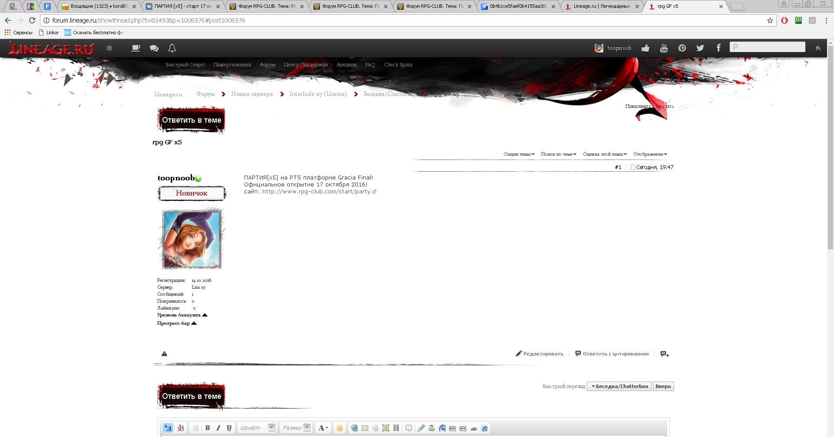This screenshot has height=437, width=834.
Task: Toggle bold formatting in reply editor
Action: coord(208,428)
